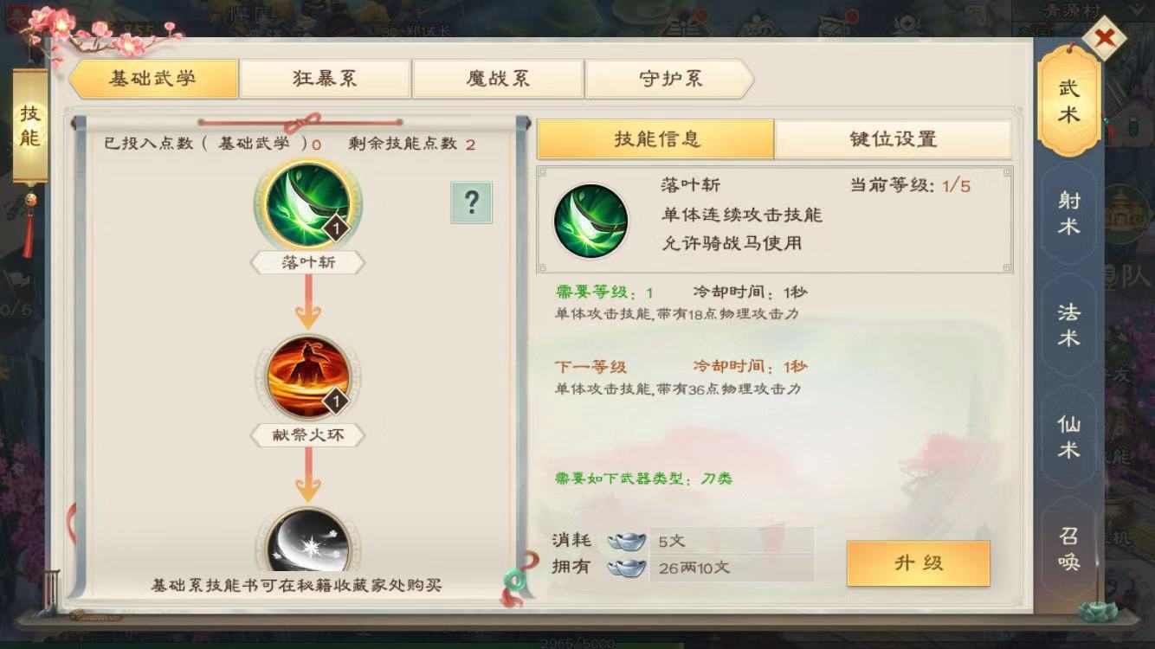
Task: Switch to the 守护系 tab
Action: [669, 79]
